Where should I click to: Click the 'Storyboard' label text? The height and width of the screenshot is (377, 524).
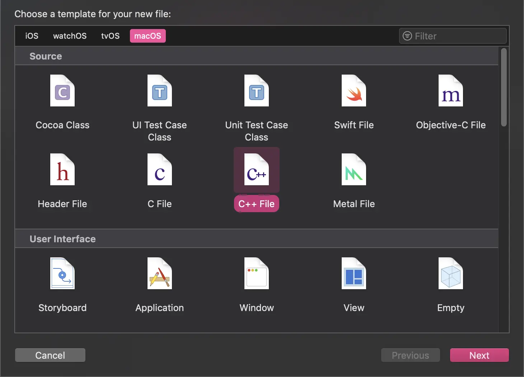pos(62,308)
